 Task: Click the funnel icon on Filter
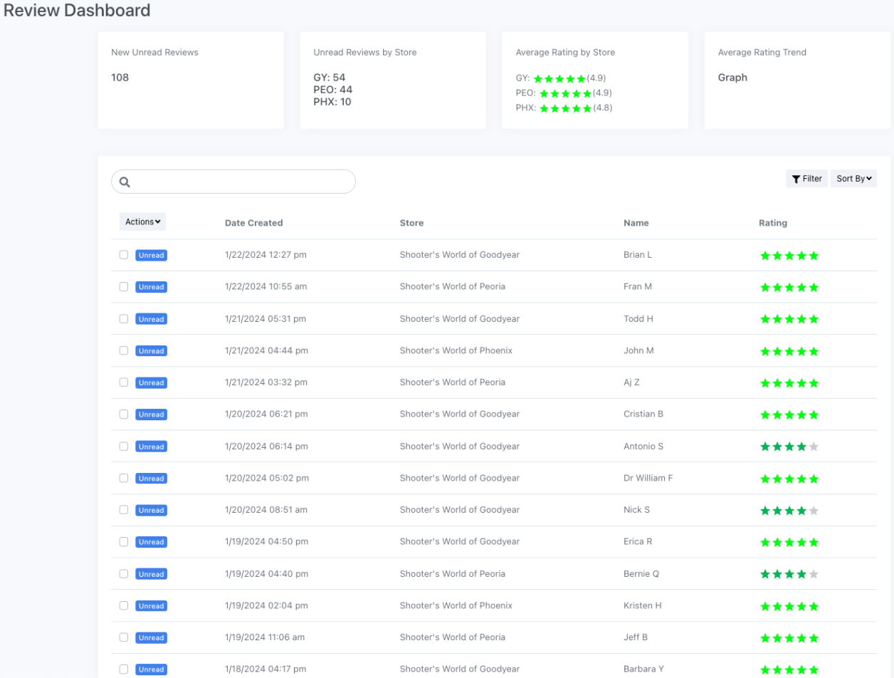click(796, 179)
